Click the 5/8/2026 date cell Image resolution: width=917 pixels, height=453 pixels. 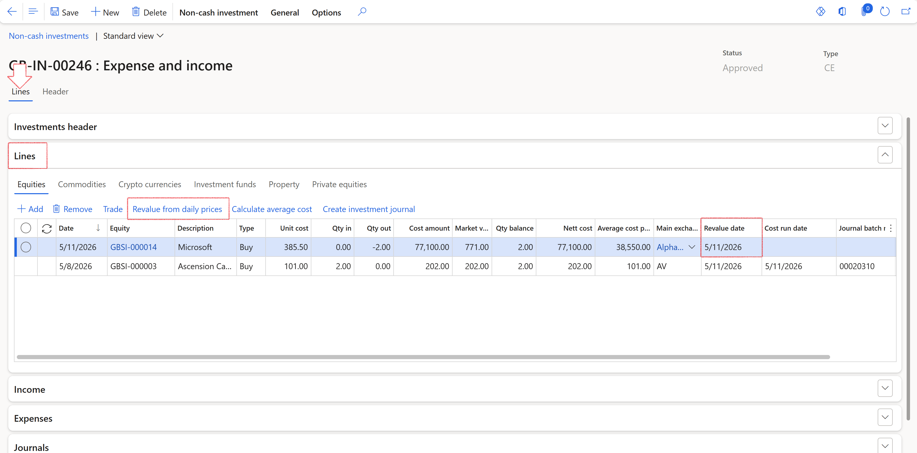click(81, 266)
